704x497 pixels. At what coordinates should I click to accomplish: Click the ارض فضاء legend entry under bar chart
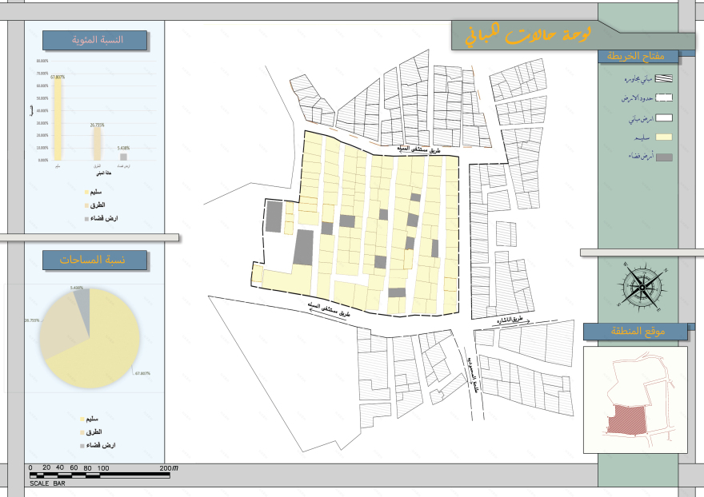click(101, 218)
